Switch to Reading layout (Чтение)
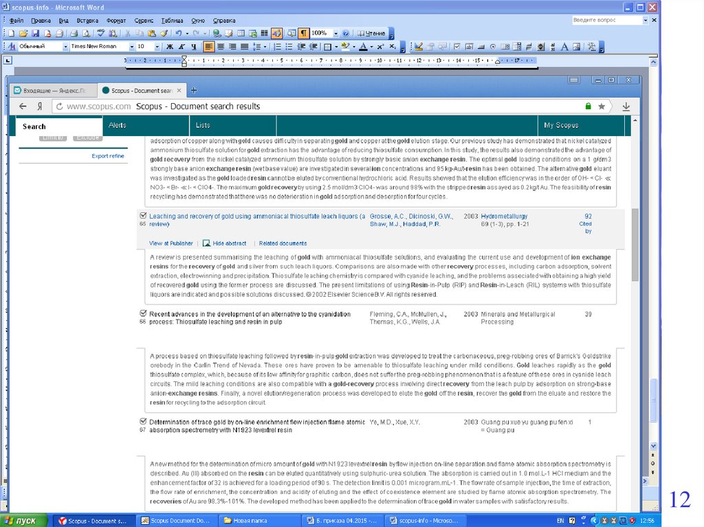Viewport: 704px width, 527px height. (x=372, y=33)
